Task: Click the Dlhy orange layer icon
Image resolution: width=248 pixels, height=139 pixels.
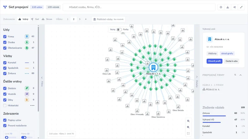Action: pyautogui.click(x=27, y=100)
